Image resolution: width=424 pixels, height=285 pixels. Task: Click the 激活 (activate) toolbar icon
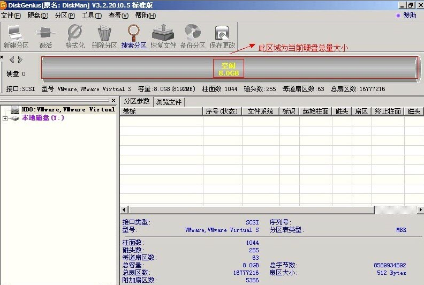[x=46, y=36]
